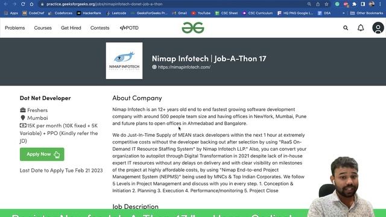Click the address bar URL

tap(104, 4)
